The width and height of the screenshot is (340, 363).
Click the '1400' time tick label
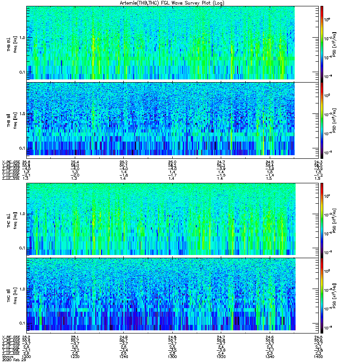coord(318,357)
